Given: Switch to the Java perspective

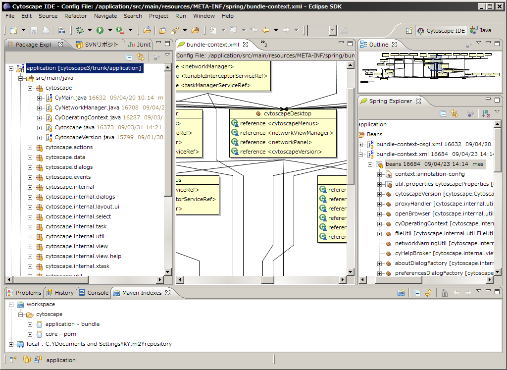Looking at the screenshot, I should pos(481,30).
